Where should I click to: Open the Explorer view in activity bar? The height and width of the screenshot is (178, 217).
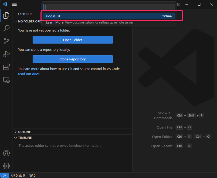pos(6,15)
